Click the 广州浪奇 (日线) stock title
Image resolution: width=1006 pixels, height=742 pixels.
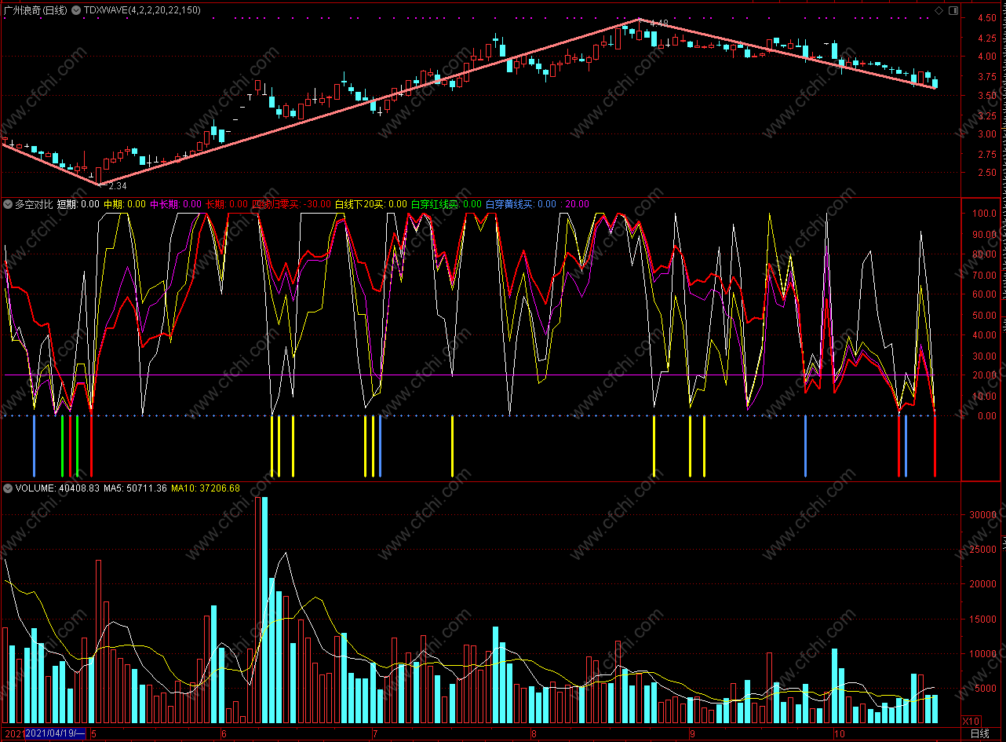tap(35, 10)
